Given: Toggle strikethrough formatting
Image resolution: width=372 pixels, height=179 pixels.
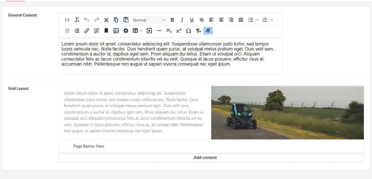Looking at the screenshot, I should click(202, 20).
